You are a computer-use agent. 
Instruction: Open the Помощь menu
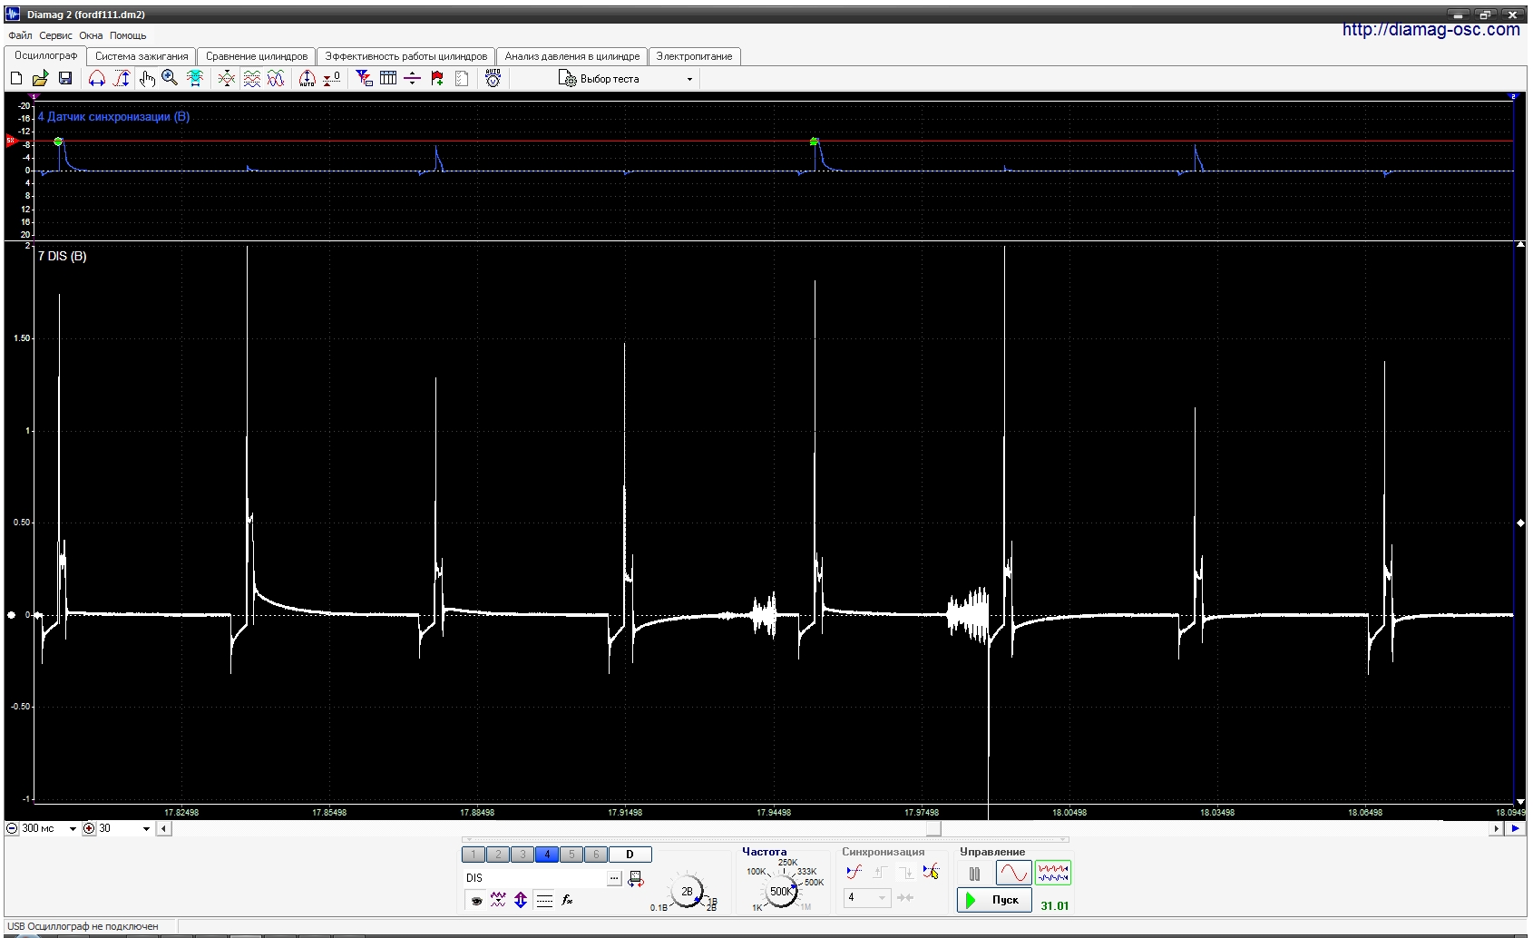128,35
